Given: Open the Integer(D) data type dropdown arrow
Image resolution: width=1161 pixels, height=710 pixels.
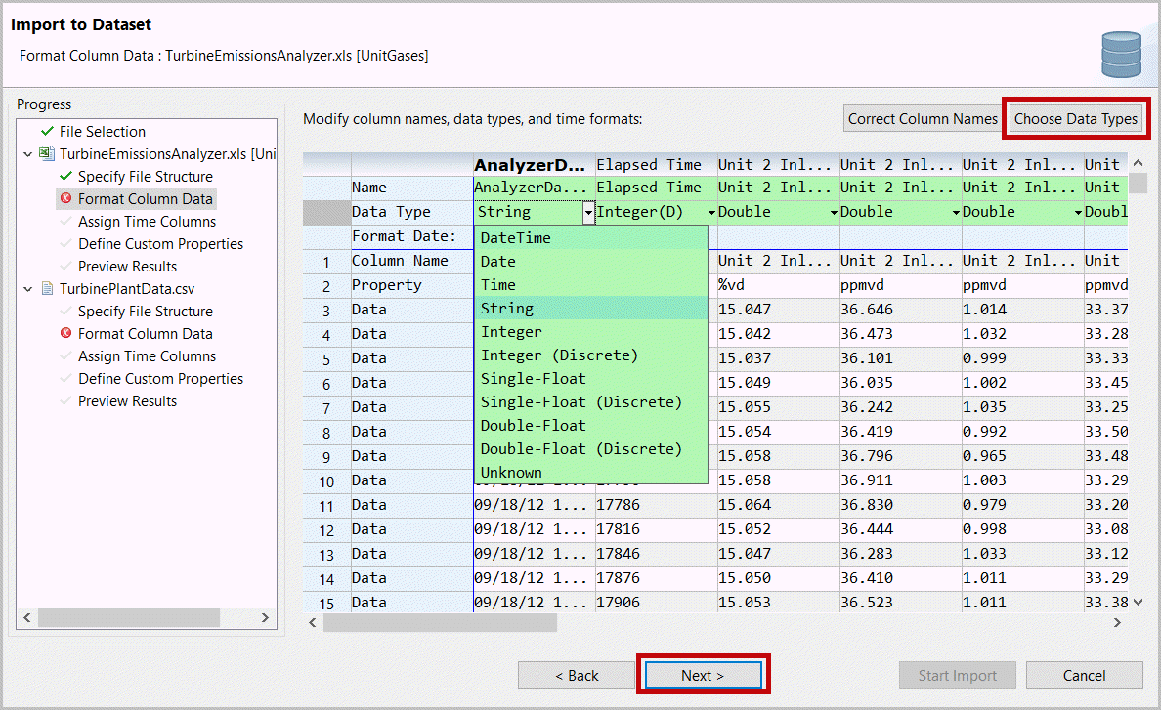Looking at the screenshot, I should 710,213.
